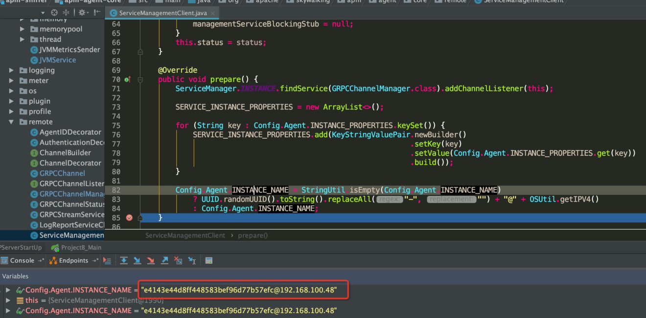Screen dimensions: 646x318
Task: Click the remote folder icon
Action: pos(23,122)
